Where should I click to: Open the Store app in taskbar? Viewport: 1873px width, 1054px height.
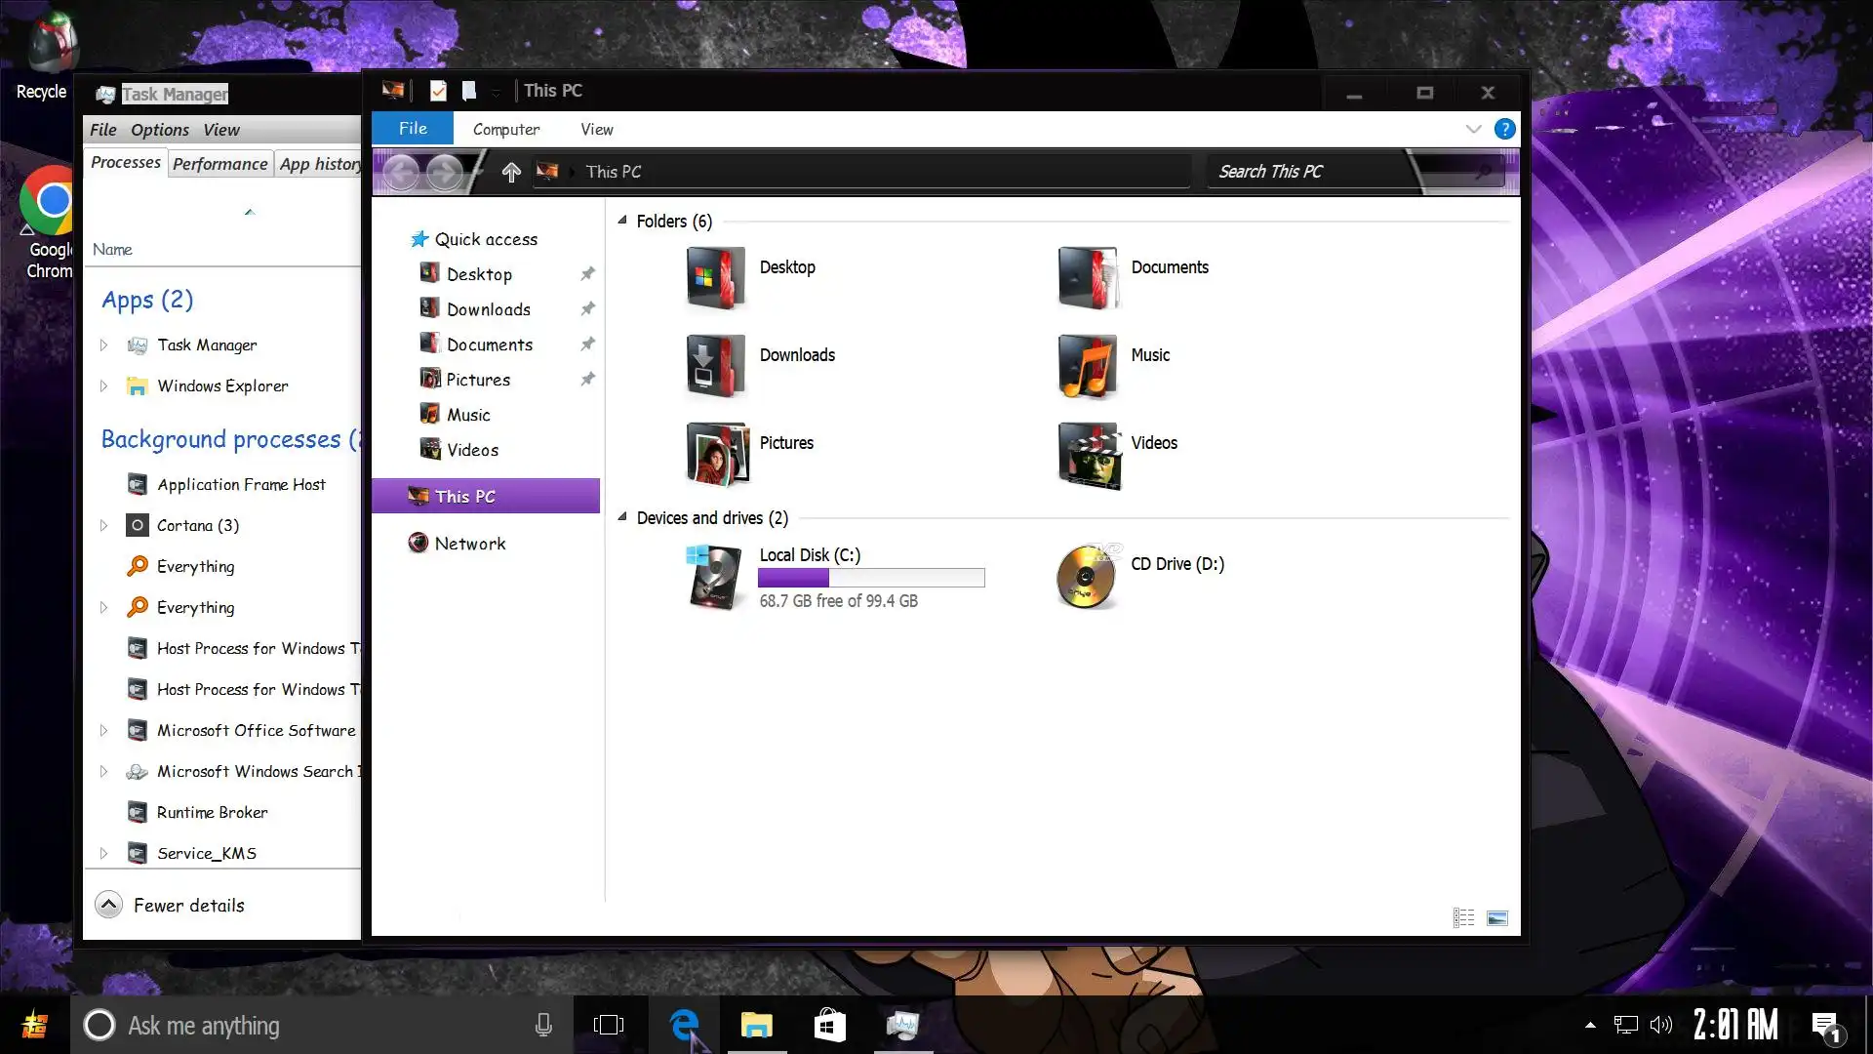coord(829,1025)
